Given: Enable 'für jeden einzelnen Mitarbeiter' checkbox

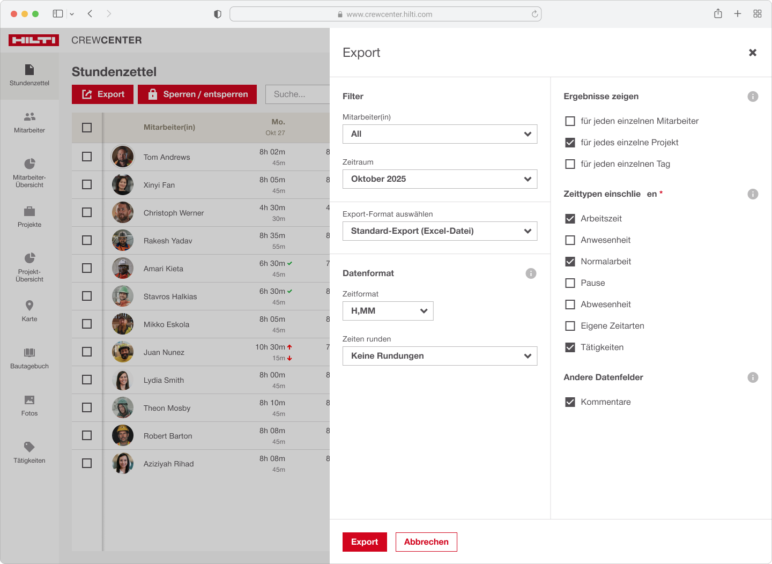Looking at the screenshot, I should click(x=570, y=121).
